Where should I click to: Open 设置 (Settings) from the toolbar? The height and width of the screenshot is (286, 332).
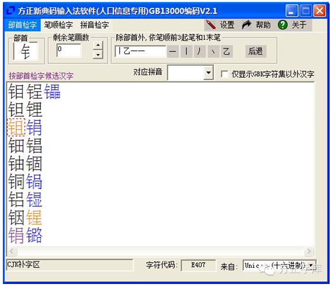coord(221,25)
